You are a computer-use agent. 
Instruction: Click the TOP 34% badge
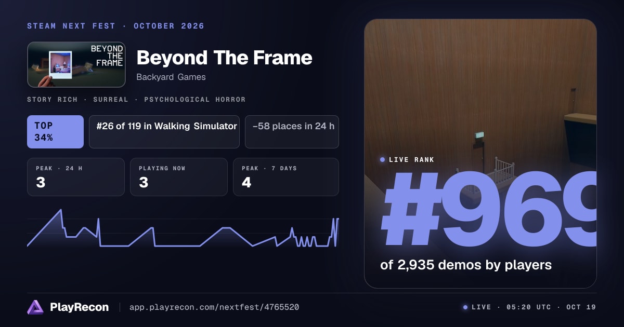[x=55, y=132]
